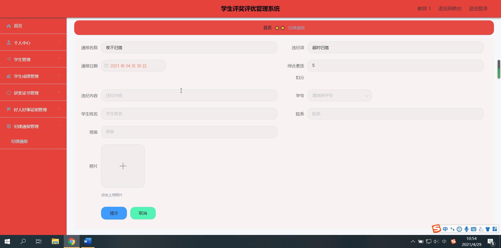Click the Sogou emoji face icon
This screenshot has height=248, width=501.
click(459, 229)
